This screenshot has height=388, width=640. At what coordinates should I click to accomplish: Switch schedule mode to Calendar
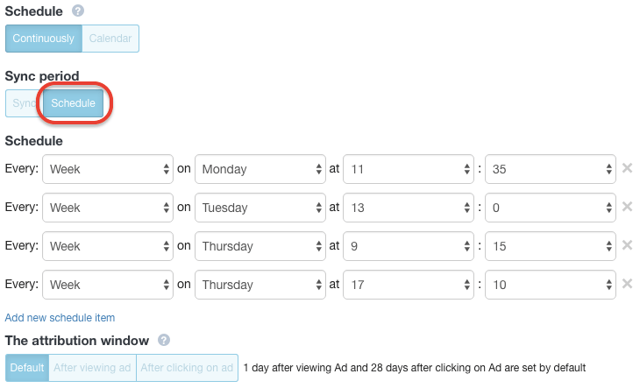[110, 39]
